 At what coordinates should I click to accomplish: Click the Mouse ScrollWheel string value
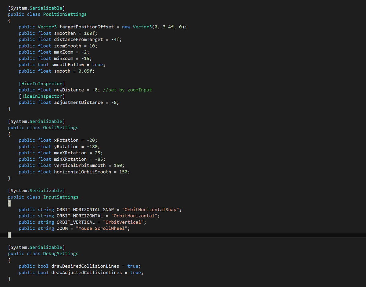point(102,228)
